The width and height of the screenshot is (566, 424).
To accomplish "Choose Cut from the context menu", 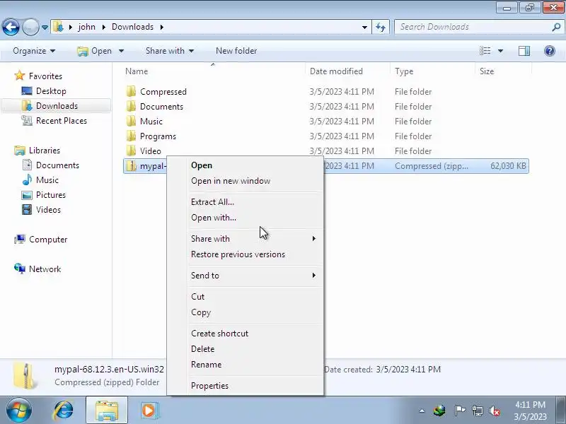I will point(197,296).
